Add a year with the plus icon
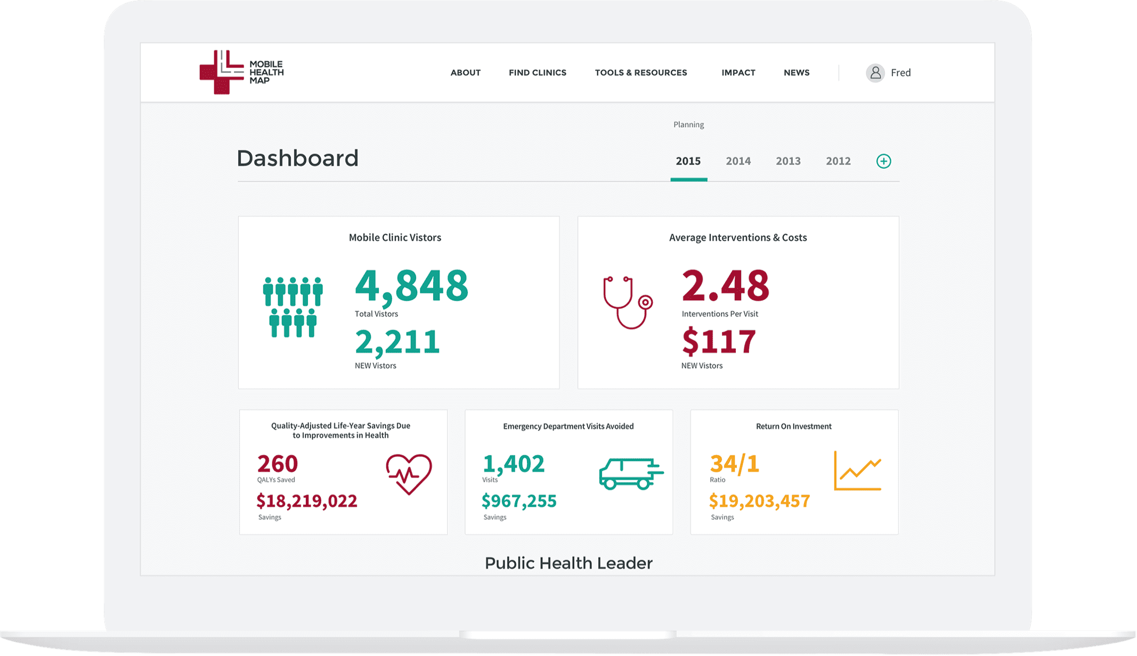The width and height of the screenshot is (1137, 656). (x=883, y=161)
